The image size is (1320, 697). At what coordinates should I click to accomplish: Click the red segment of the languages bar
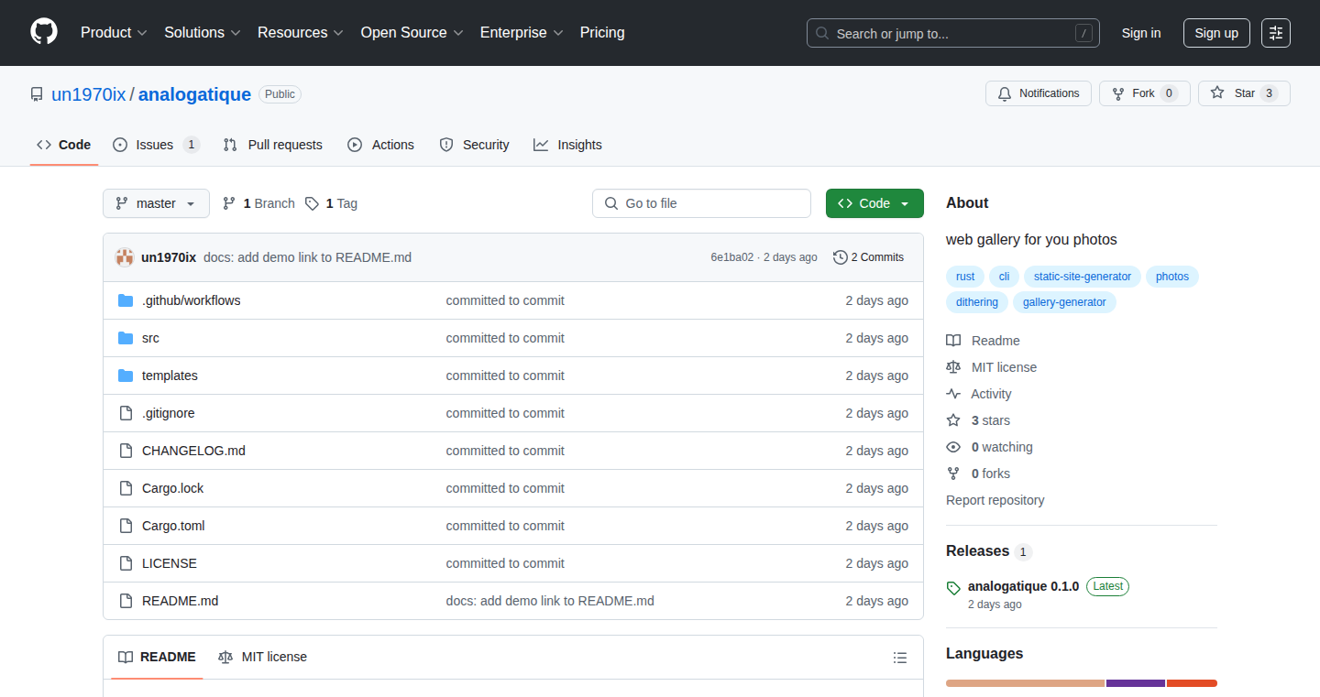1192,683
